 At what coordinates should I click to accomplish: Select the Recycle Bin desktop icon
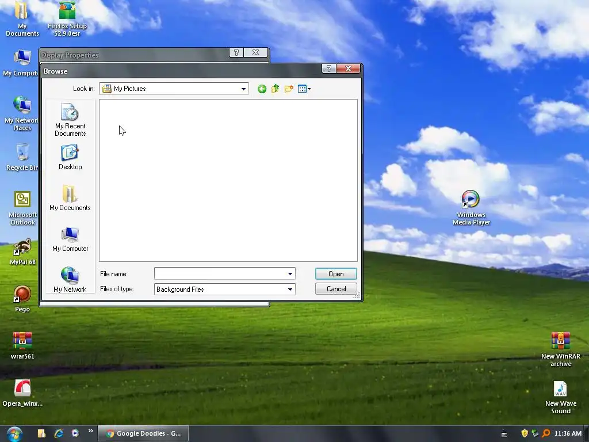click(x=22, y=157)
